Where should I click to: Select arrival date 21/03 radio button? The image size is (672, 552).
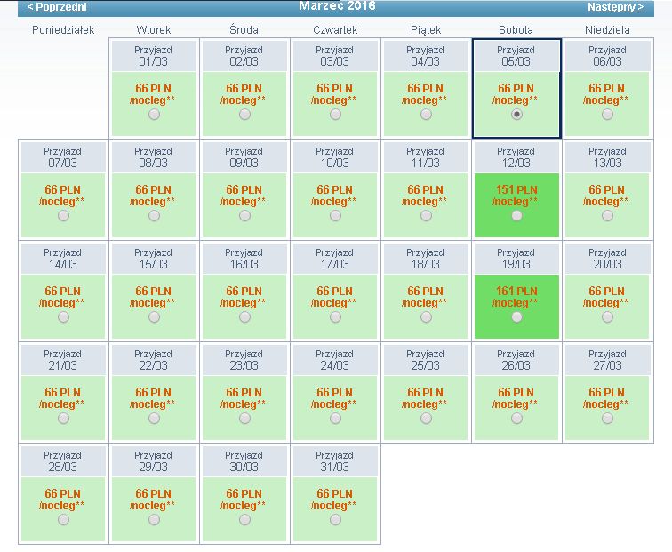[63, 419]
